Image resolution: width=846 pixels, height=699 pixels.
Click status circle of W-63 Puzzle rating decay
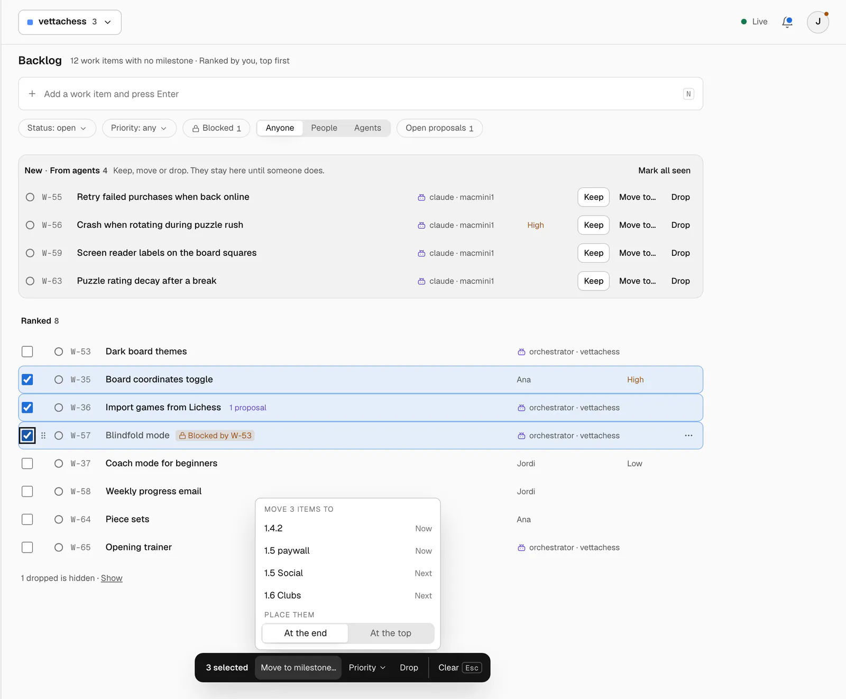click(x=30, y=281)
